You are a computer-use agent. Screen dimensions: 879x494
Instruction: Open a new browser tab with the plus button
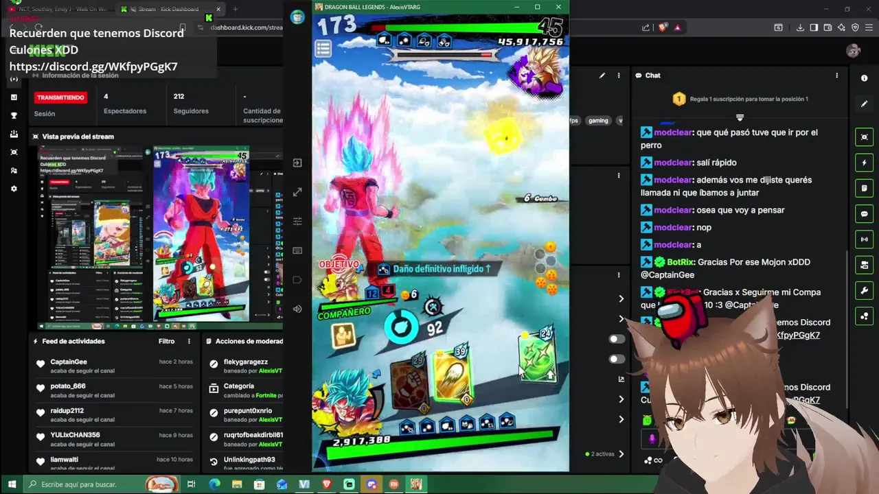coord(235,9)
